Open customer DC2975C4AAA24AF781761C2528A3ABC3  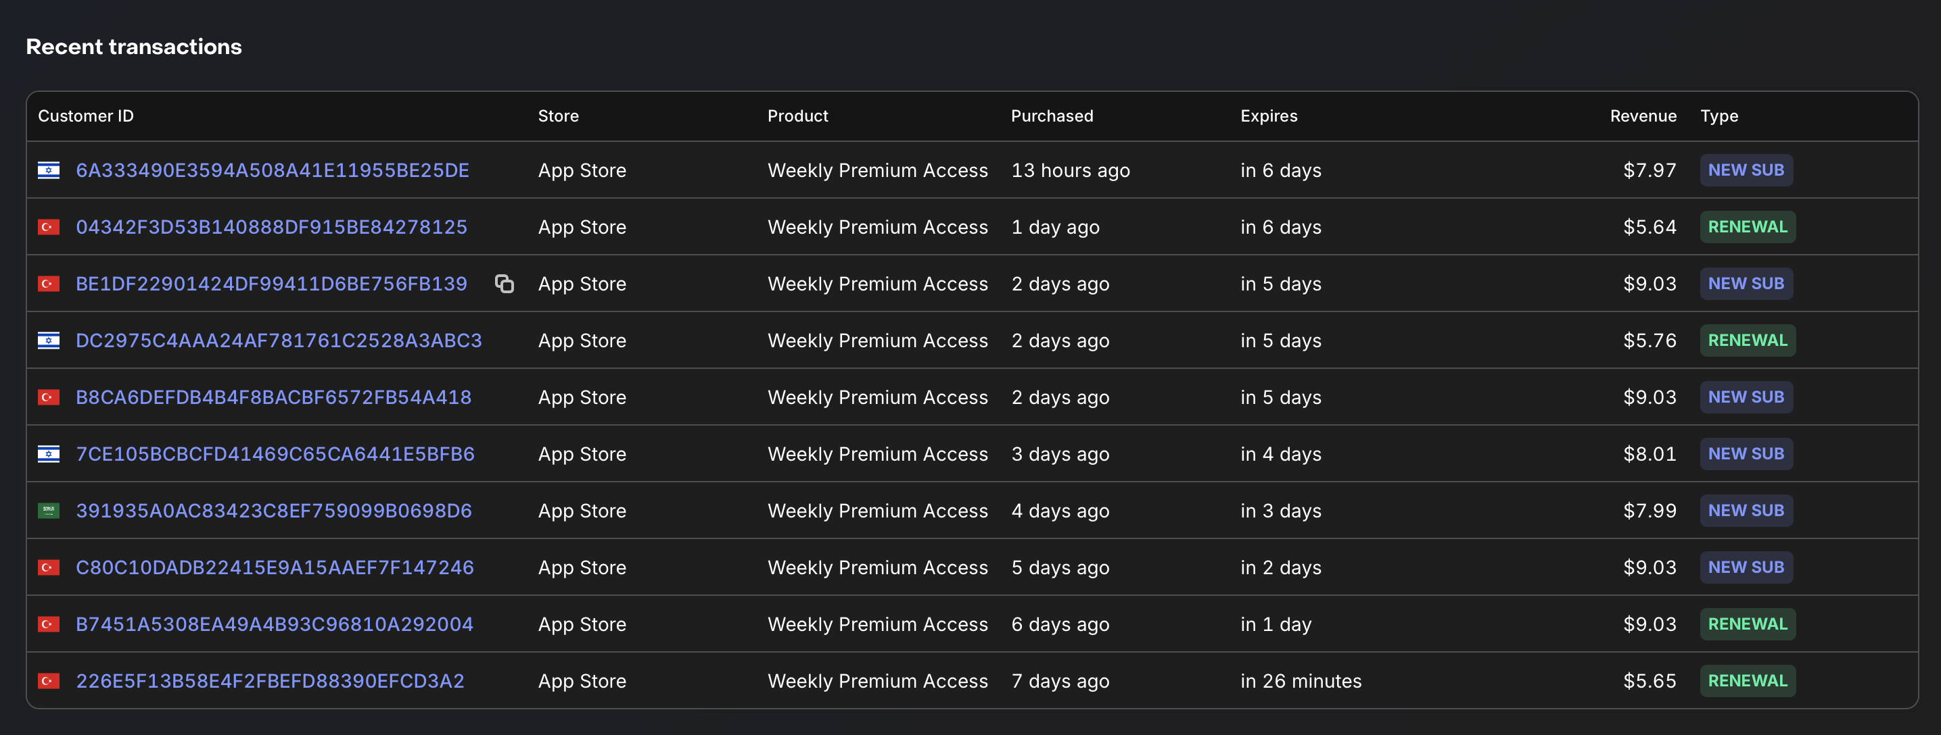click(279, 340)
